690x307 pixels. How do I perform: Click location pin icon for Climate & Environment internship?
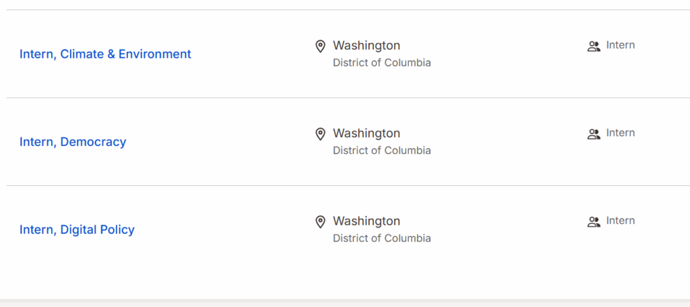tap(321, 46)
